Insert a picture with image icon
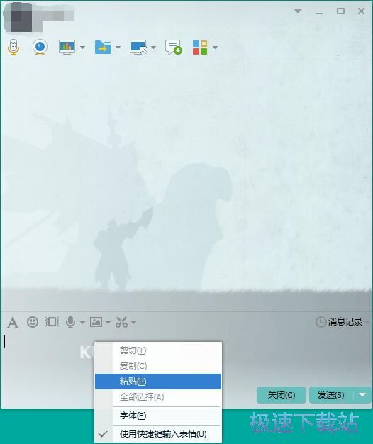This screenshot has height=444, width=373. (x=96, y=322)
